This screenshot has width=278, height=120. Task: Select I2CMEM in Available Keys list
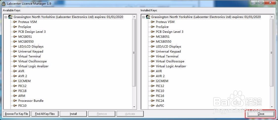click(x=24, y=81)
